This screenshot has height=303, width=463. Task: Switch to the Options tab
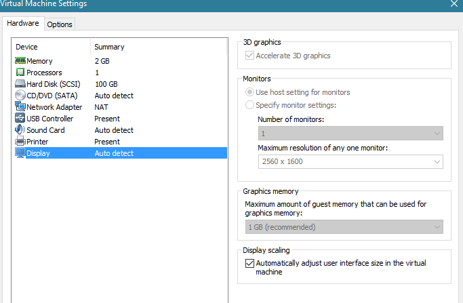coord(60,24)
